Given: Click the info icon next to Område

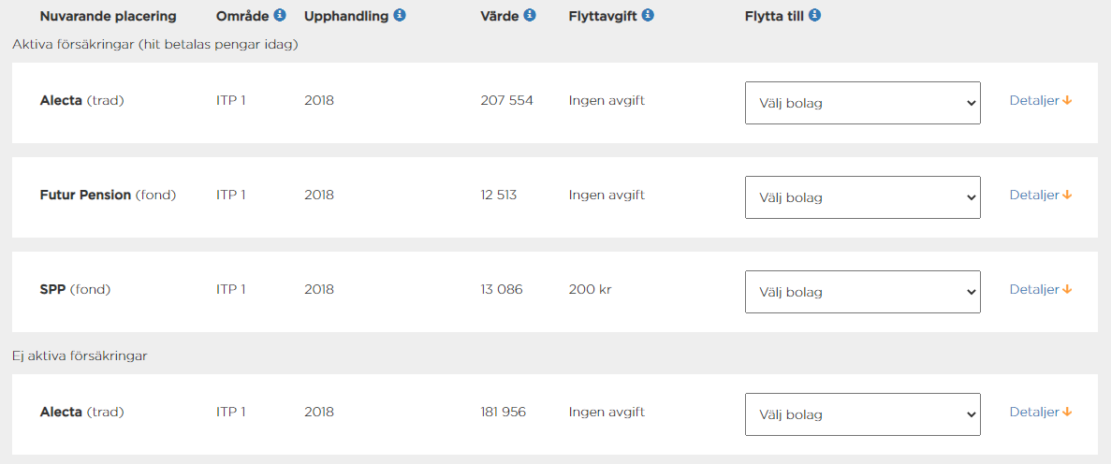Looking at the screenshot, I should (280, 16).
